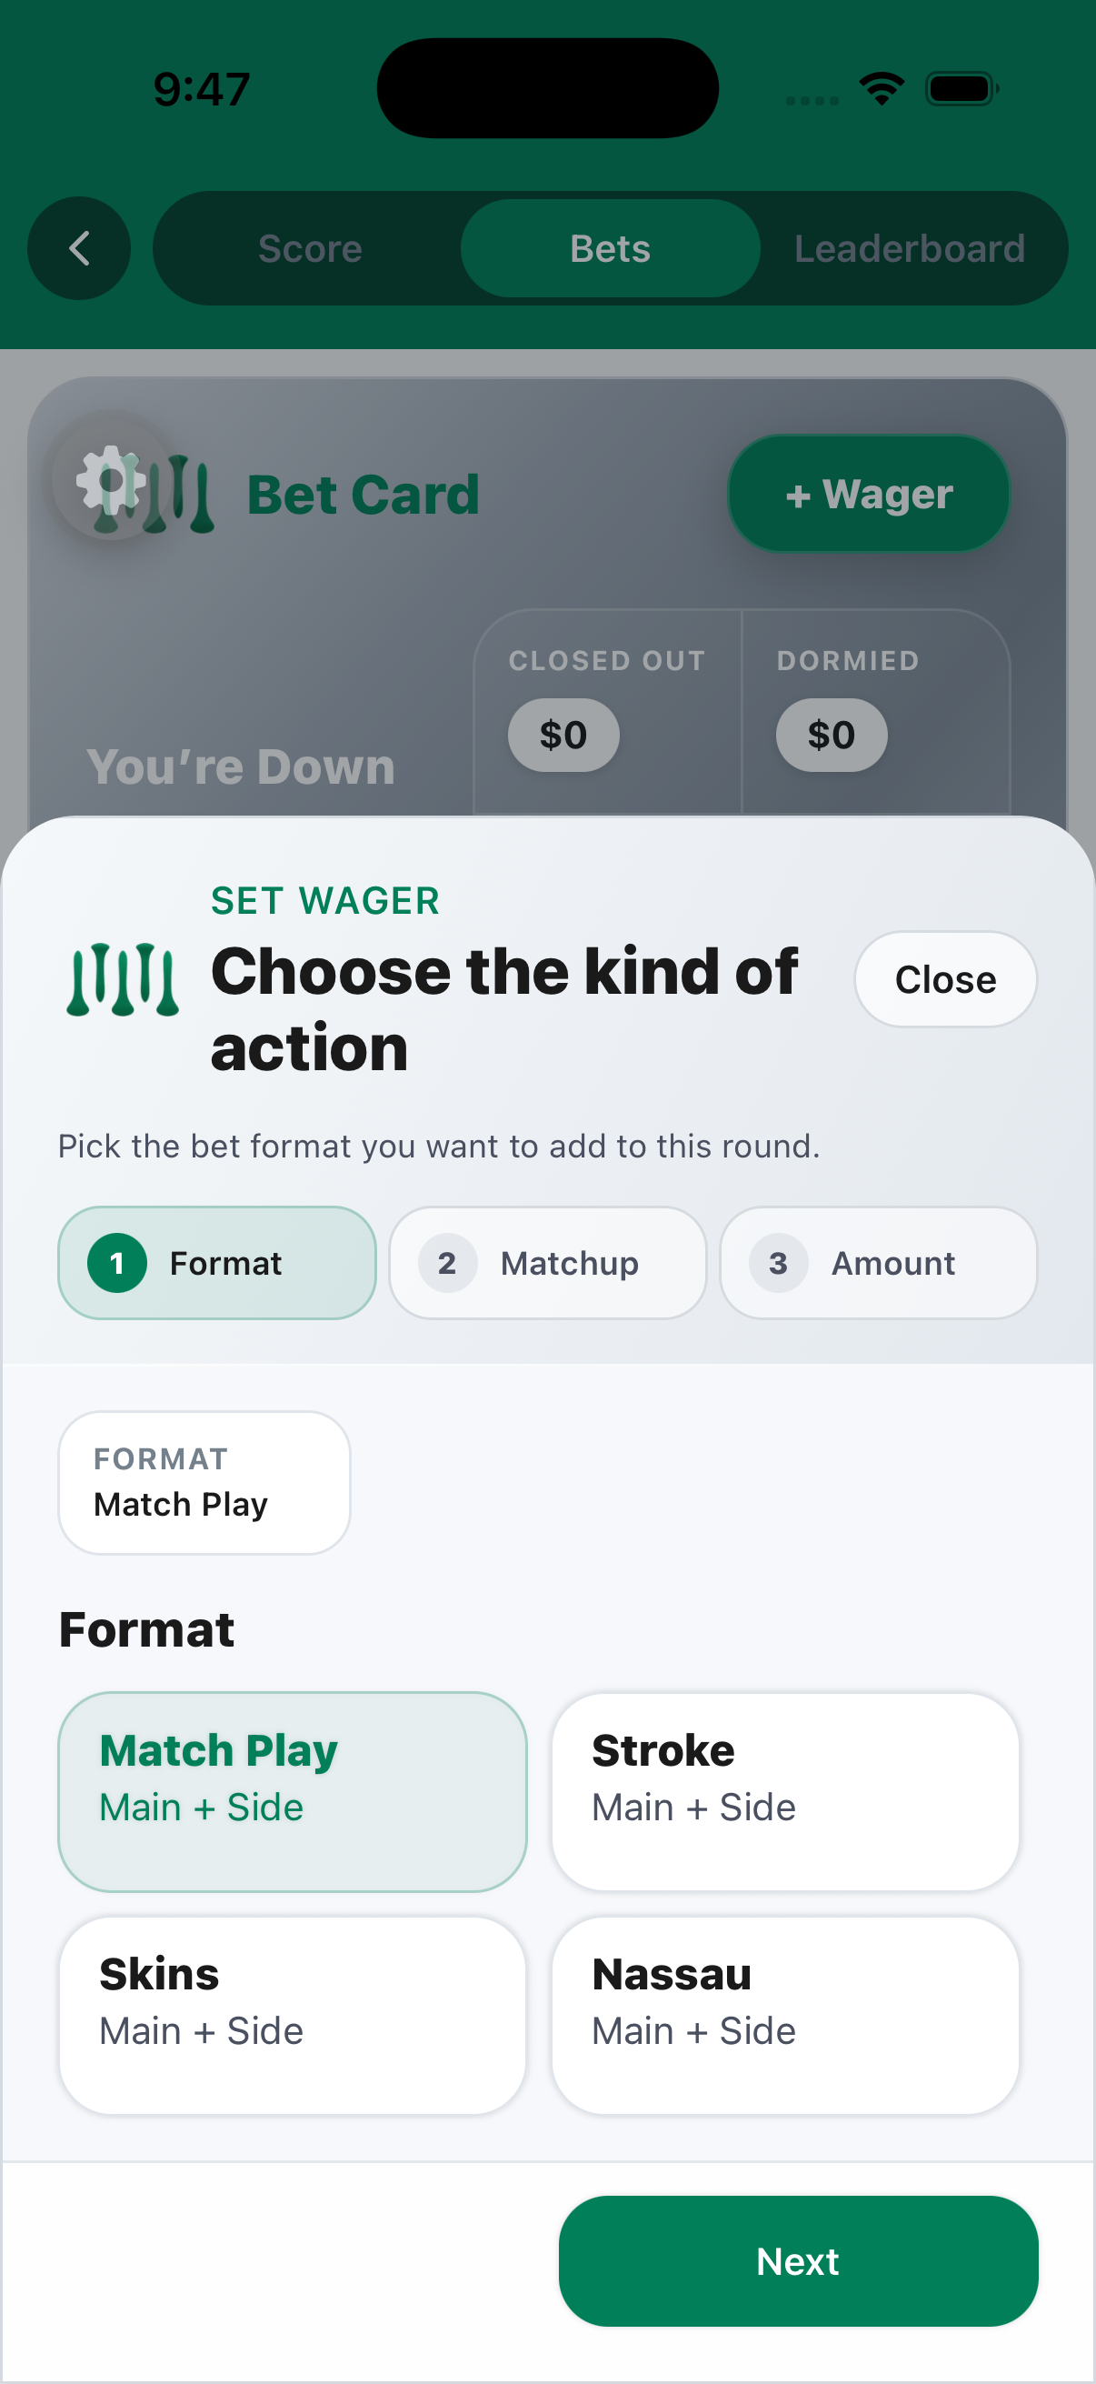Image resolution: width=1096 pixels, height=2384 pixels.
Task: Close the Set Wager sheet
Action: pos(944,979)
